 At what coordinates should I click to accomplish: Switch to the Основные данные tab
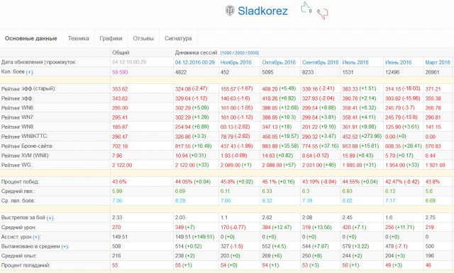[x=31, y=38]
